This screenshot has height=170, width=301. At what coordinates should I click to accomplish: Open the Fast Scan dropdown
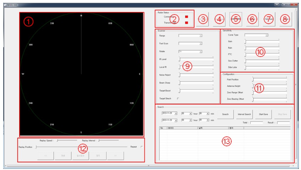coord(190,43)
